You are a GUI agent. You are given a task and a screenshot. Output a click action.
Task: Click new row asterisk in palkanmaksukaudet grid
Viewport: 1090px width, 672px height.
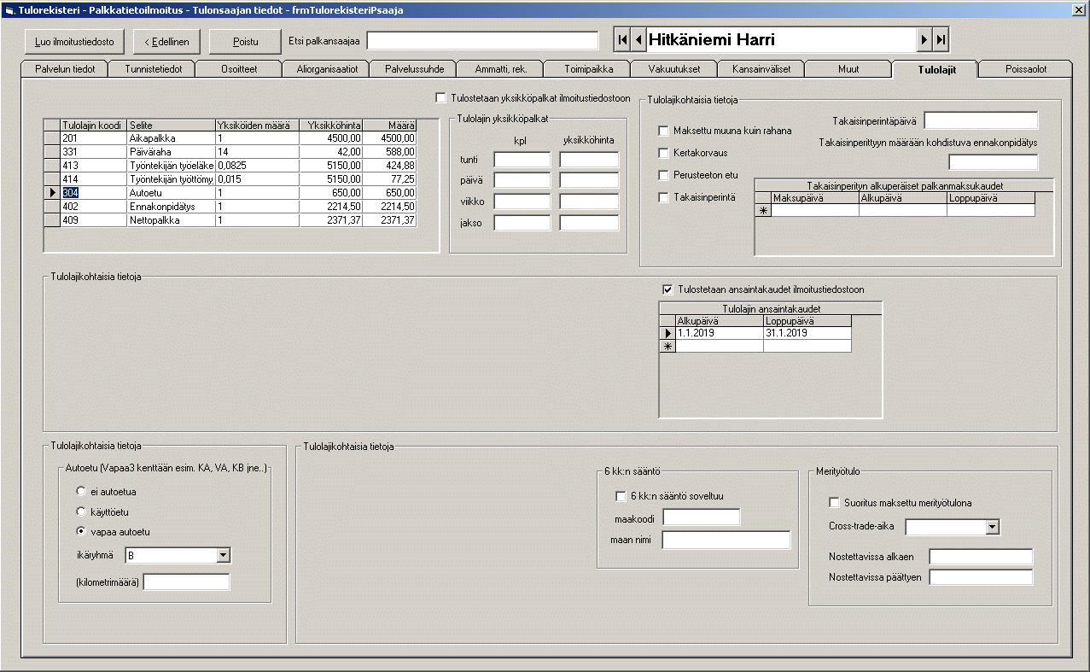tap(763, 210)
